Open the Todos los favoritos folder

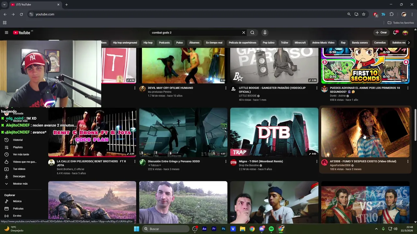401,23
